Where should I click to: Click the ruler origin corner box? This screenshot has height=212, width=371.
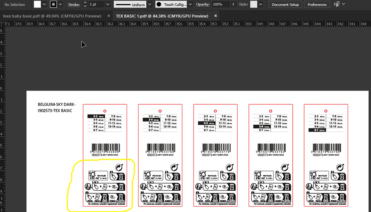pyautogui.click(x=3, y=24)
